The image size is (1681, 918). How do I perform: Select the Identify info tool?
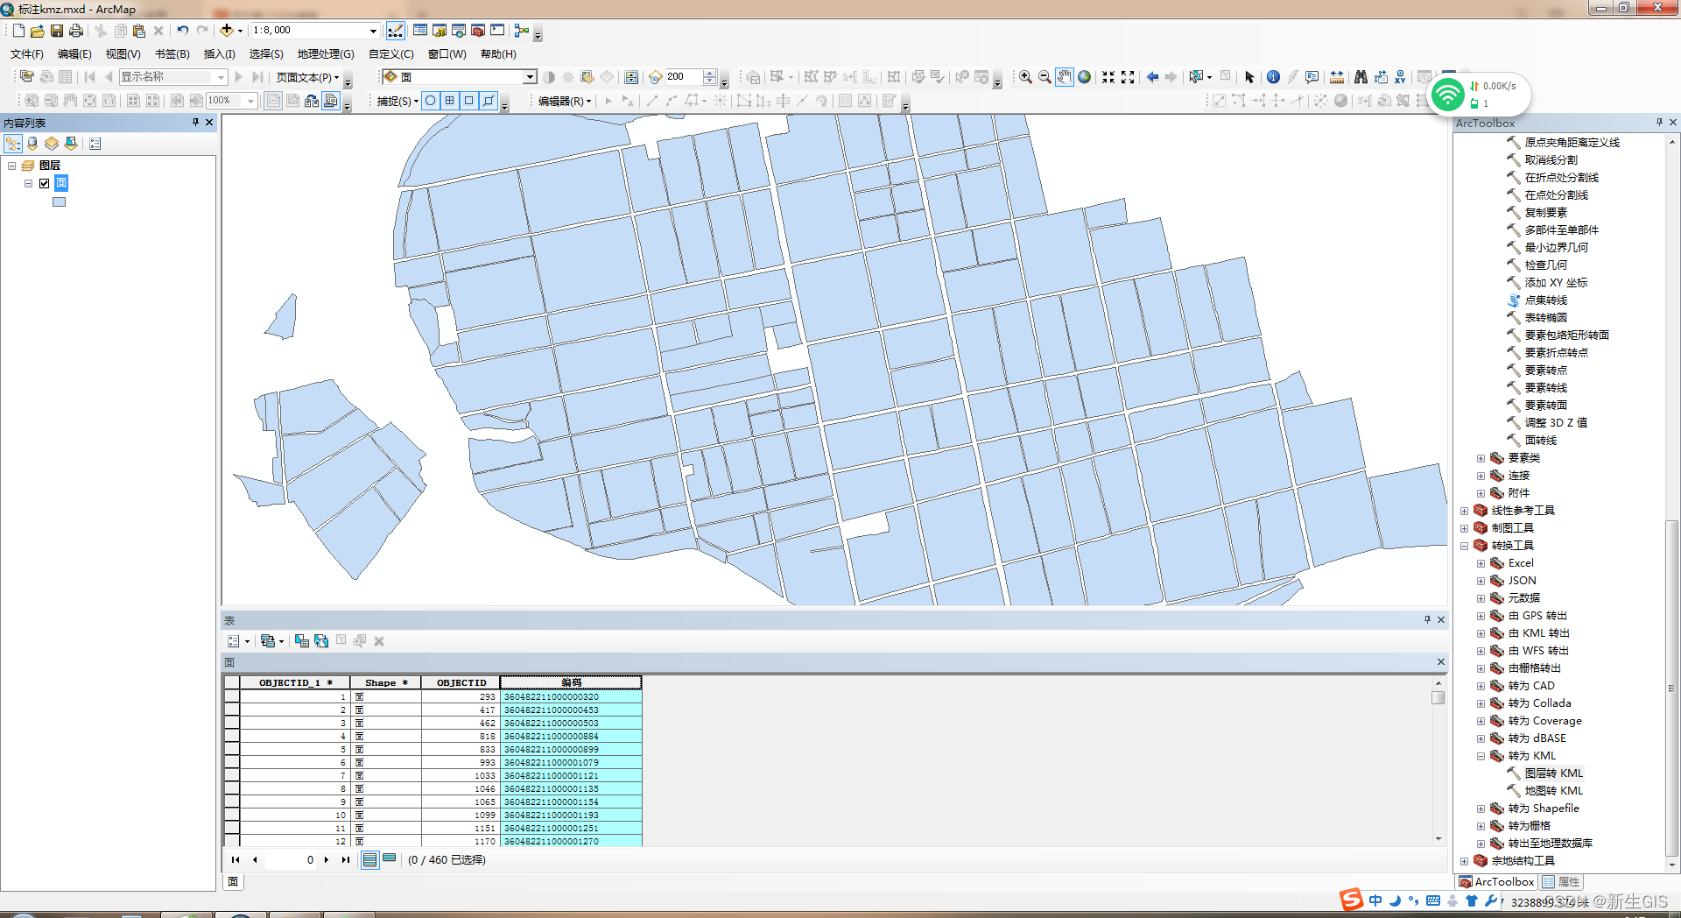point(1273,77)
